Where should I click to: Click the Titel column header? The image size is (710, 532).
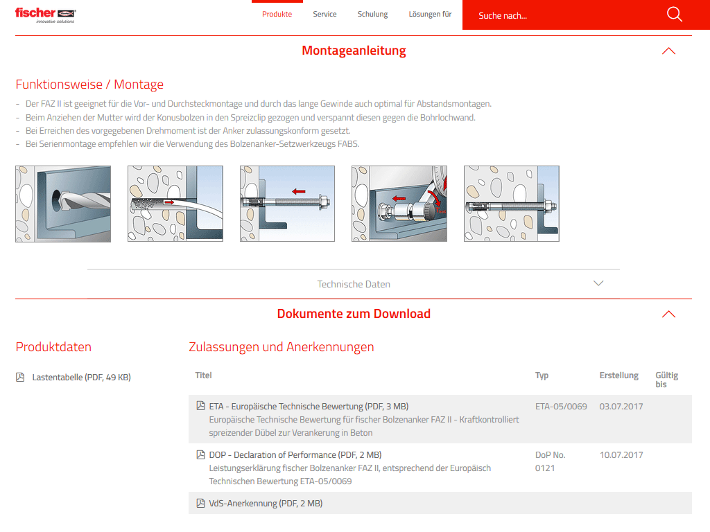[203, 375]
